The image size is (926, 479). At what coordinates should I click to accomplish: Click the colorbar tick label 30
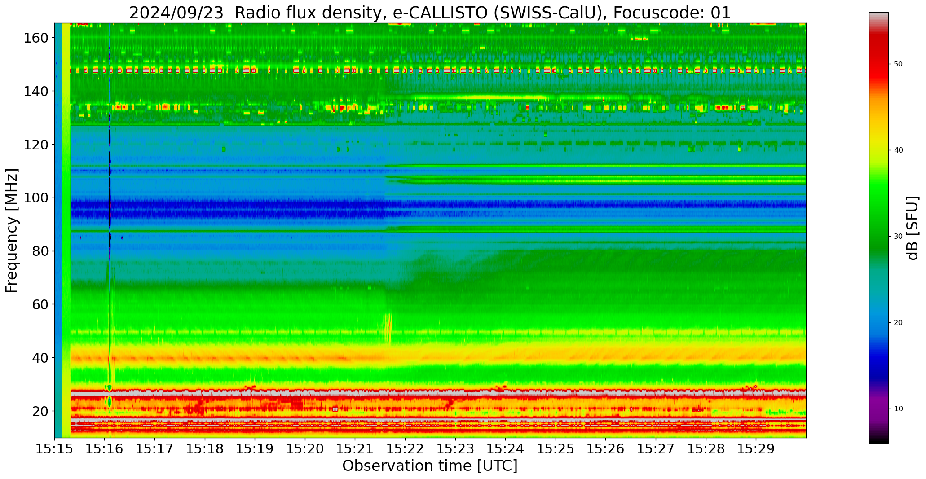pyautogui.click(x=898, y=236)
